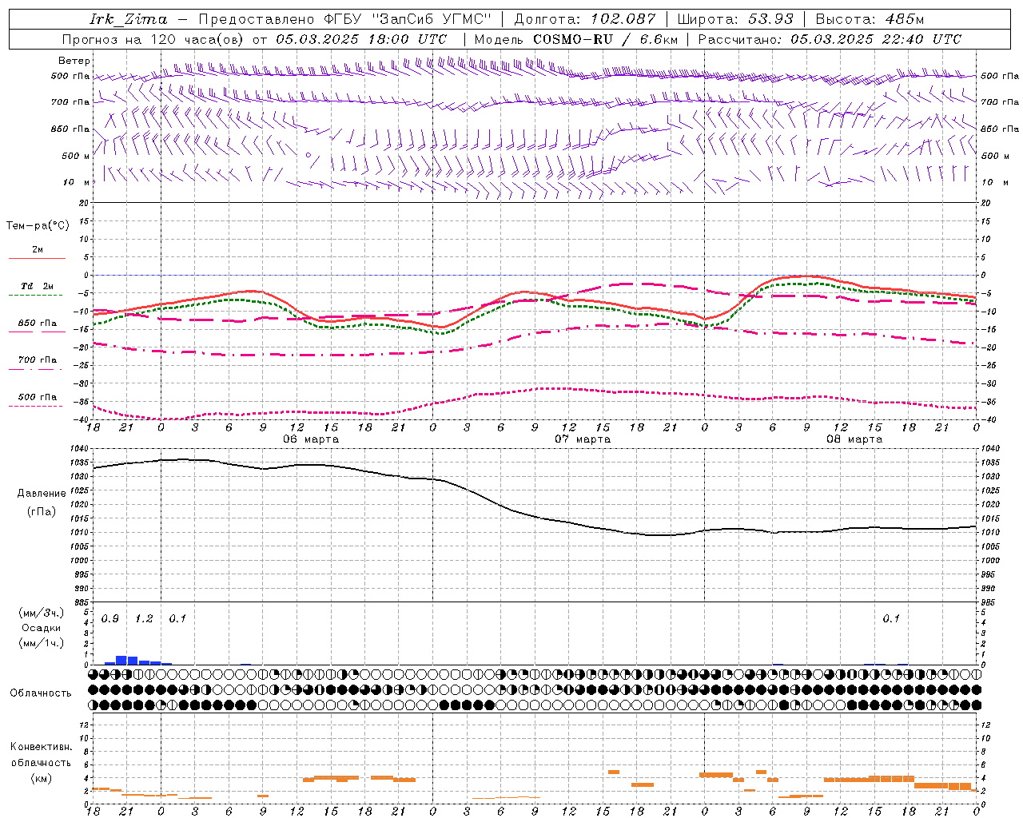Viewport: 1023px width, 818px height.
Task: Click the (мм/1ч.) precipitation unit label
Action: 42,643
